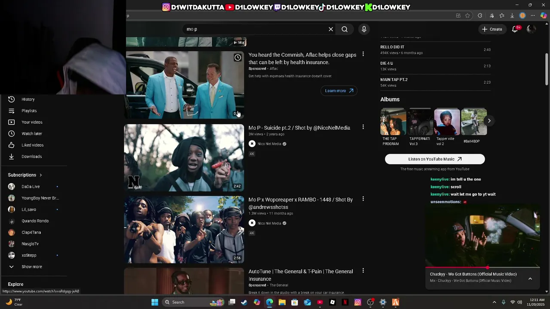Open Edge settings and more menu
Screen dimensions: 550x309
click(533, 15)
